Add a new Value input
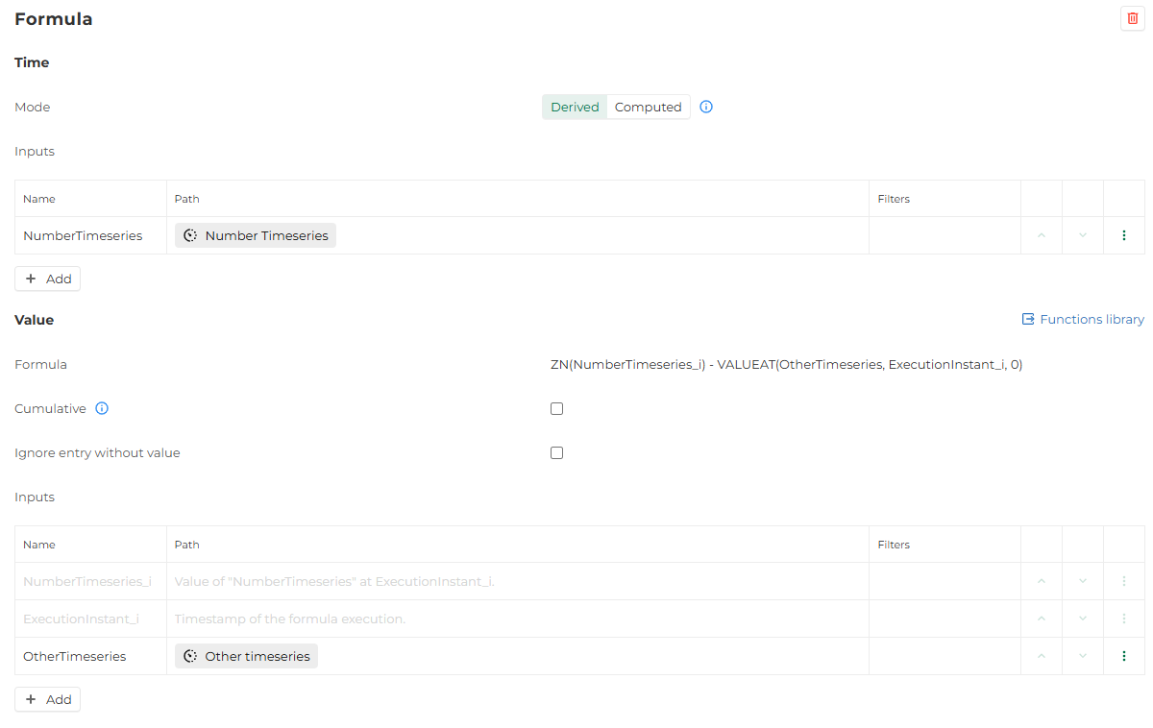1153x728 pixels. [x=48, y=699]
